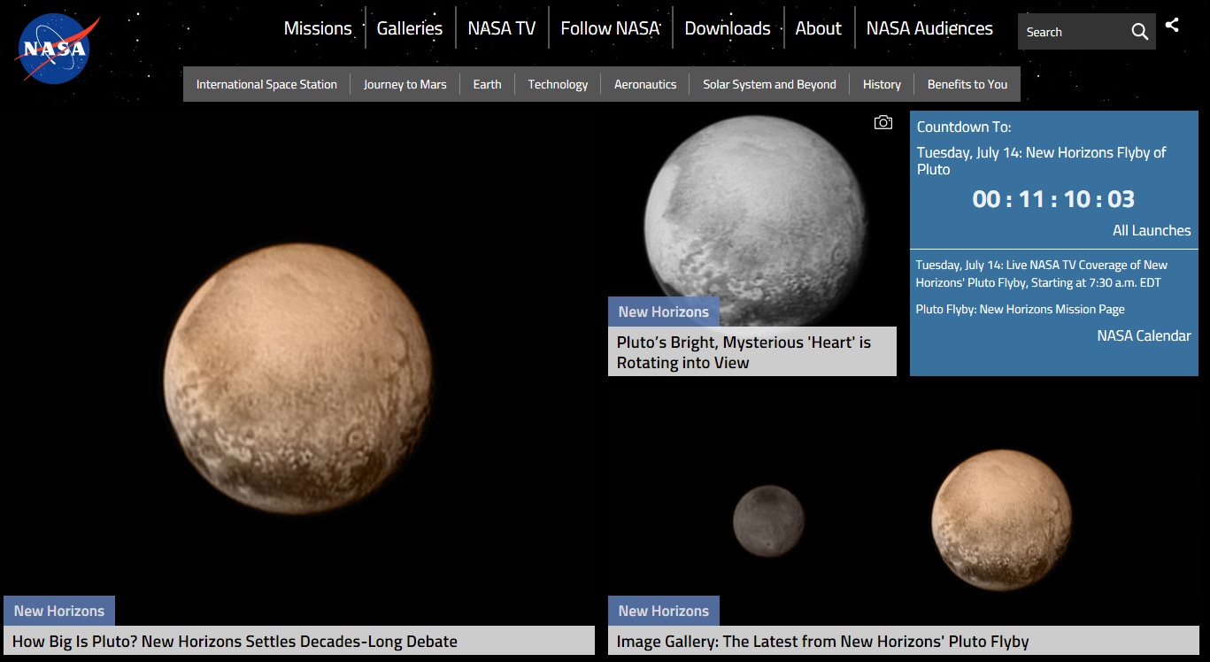This screenshot has width=1210, height=662.
Task: Expand the NASA Audiences menu
Action: 929,28
